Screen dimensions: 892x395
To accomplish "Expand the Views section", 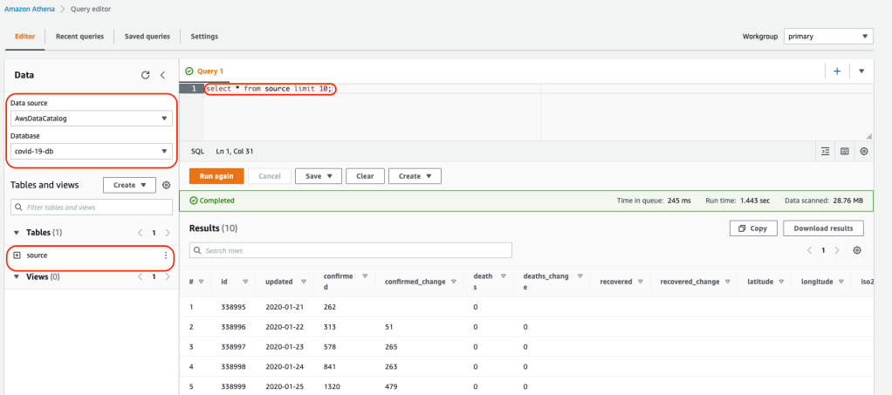I will (18, 276).
